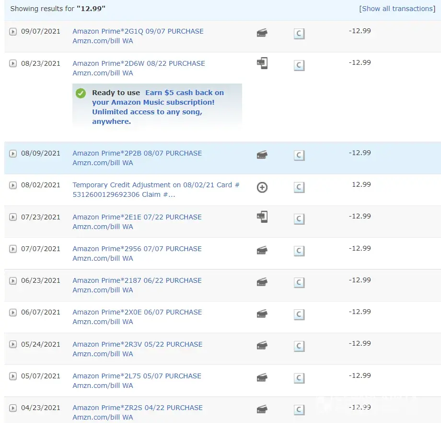This screenshot has width=441, height=423.
Task: Click the cleared status icon for 08/09/2021
Action: pos(299,156)
